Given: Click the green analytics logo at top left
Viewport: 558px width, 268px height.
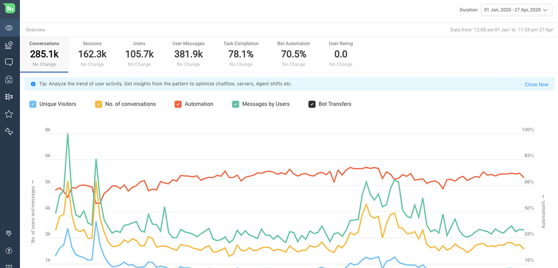Looking at the screenshot, I should click(10, 8).
